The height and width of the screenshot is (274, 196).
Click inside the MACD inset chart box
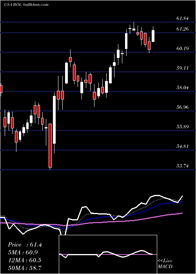108,254
